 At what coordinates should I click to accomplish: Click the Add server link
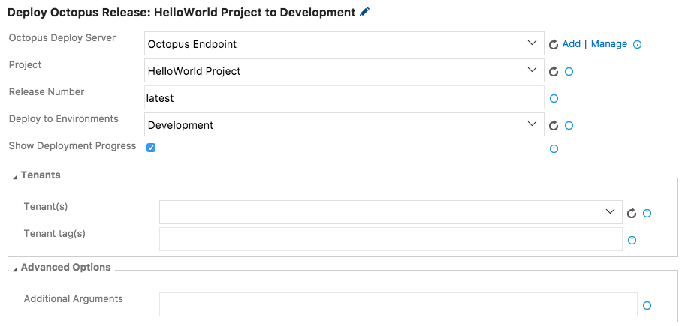tap(571, 44)
